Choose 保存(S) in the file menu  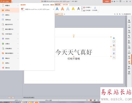tap(10, 15)
